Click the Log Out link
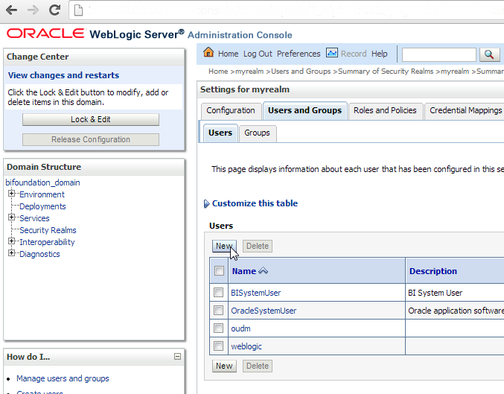This screenshot has height=394, width=504. 258,54
